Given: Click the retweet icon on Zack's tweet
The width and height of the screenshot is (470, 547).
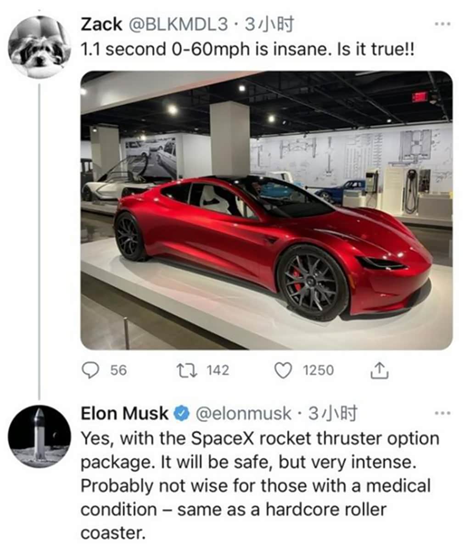Looking at the screenshot, I should tap(187, 370).
